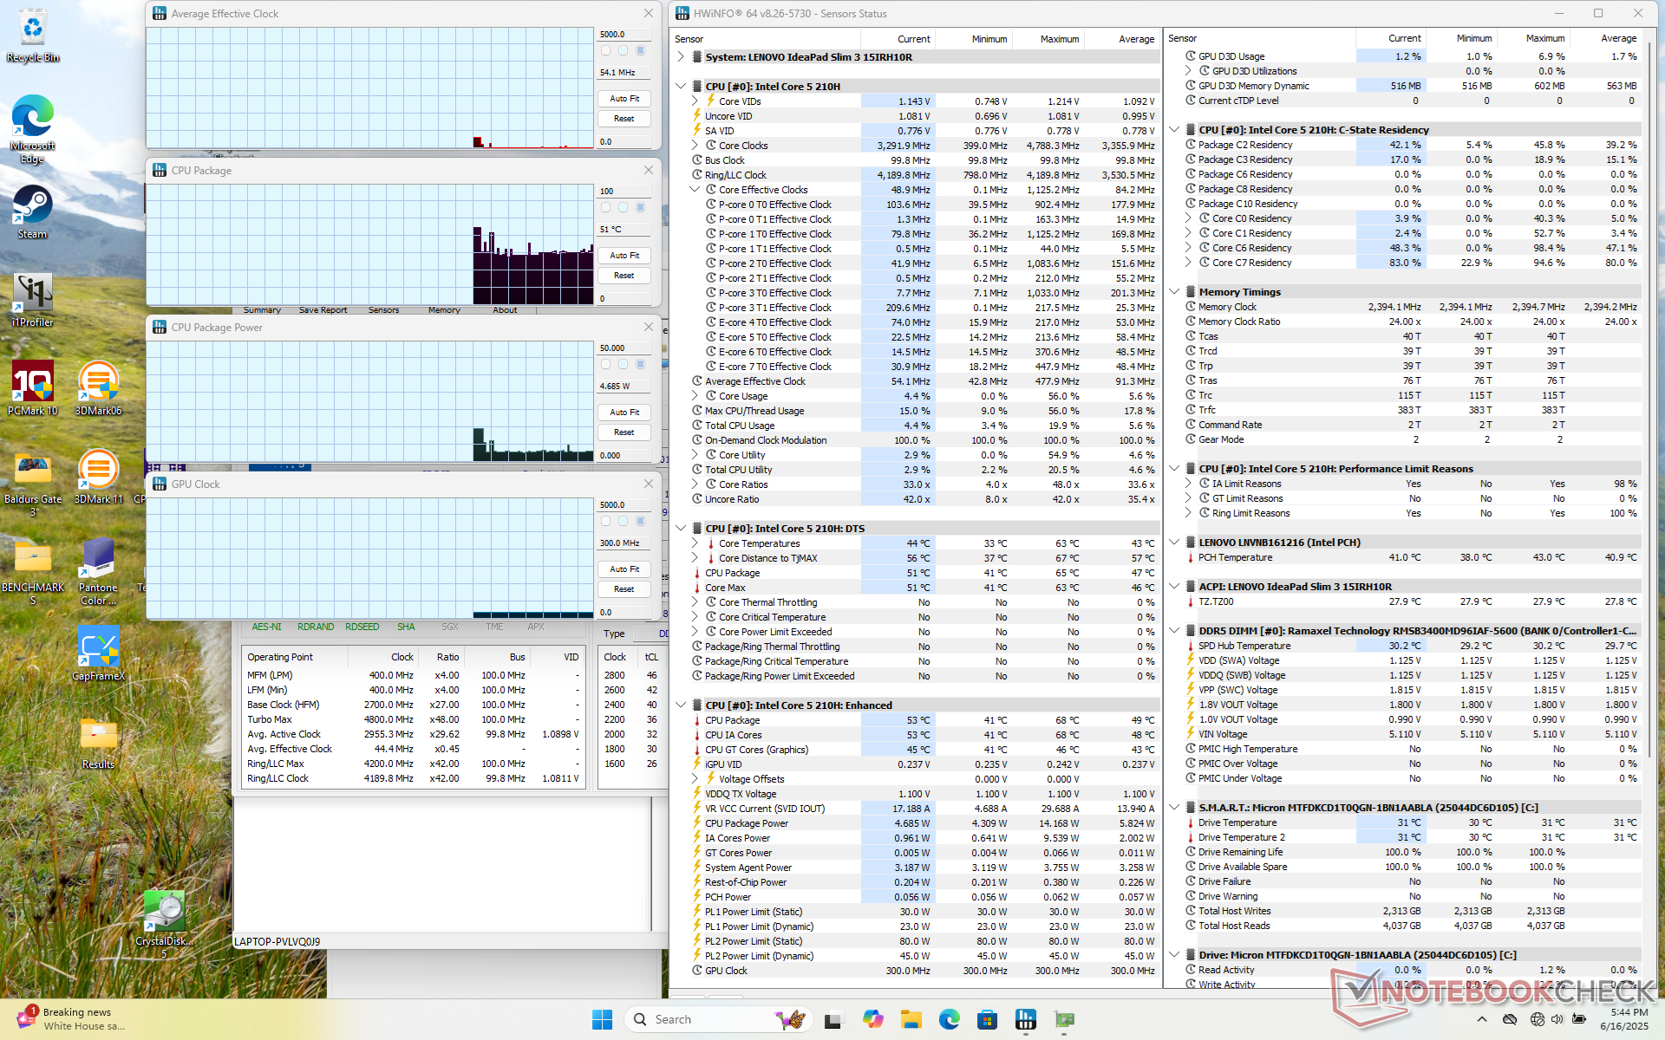
Task: Open File Explorer from the taskbar
Action: tap(911, 1019)
